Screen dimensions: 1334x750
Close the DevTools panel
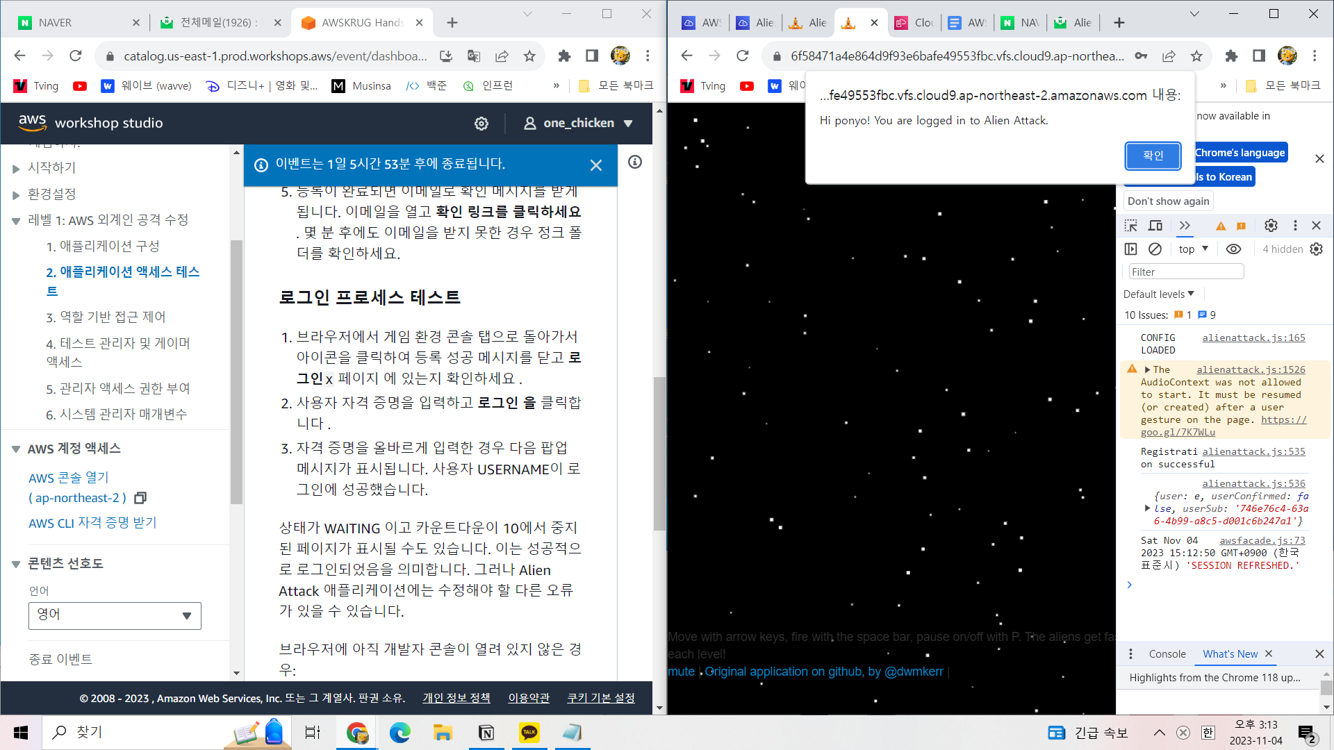[1316, 226]
